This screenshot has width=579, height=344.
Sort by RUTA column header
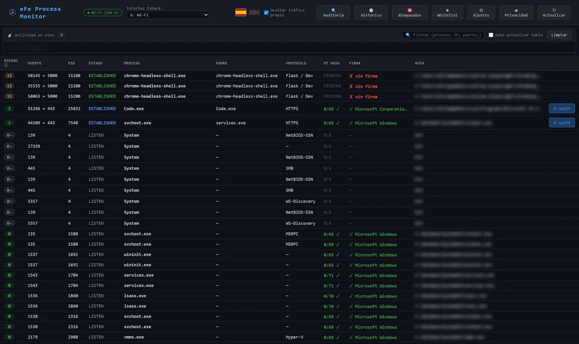point(419,63)
